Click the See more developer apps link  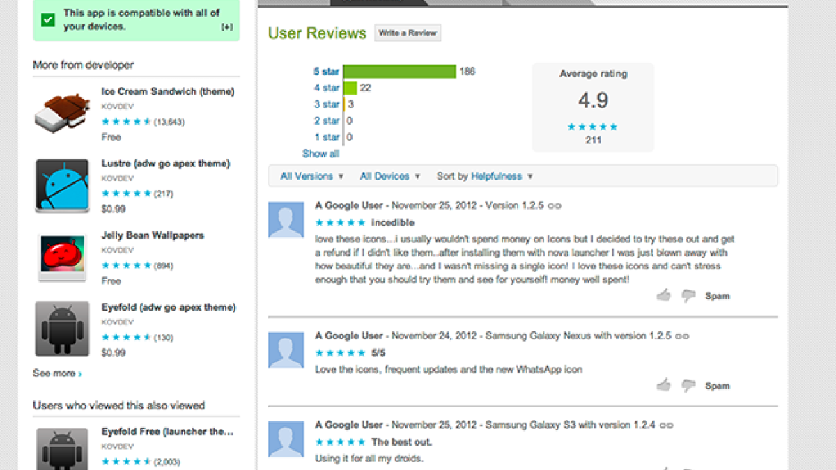(x=57, y=373)
